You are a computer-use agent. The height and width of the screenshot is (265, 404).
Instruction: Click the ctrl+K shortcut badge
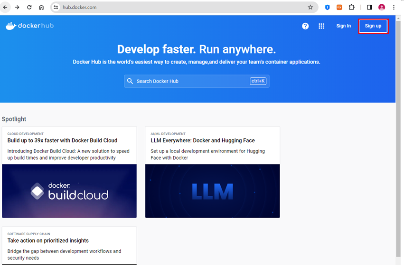pos(258,81)
